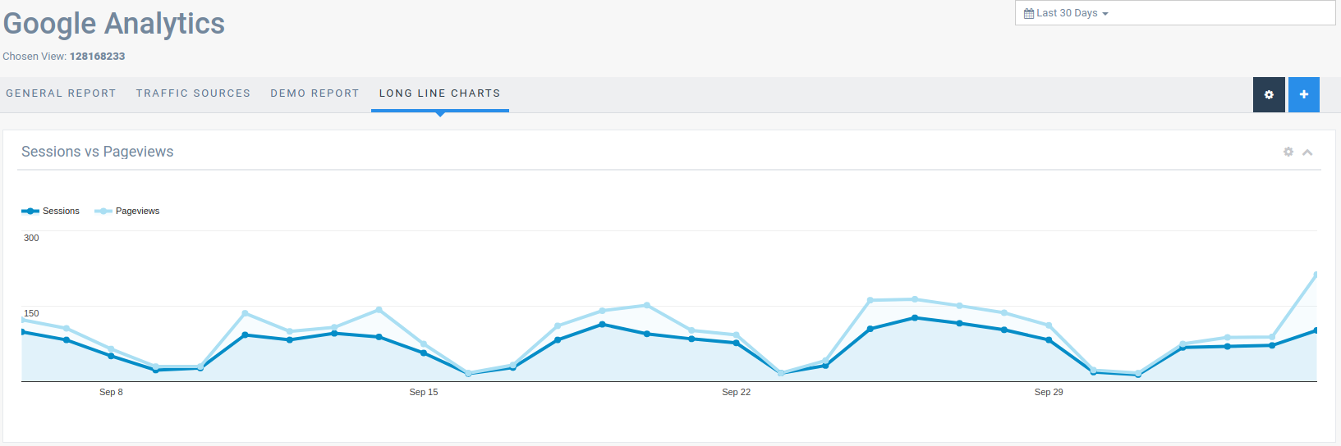Click the Sep 15 axis label
The width and height of the screenshot is (1341, 446).
click(424, 392)
